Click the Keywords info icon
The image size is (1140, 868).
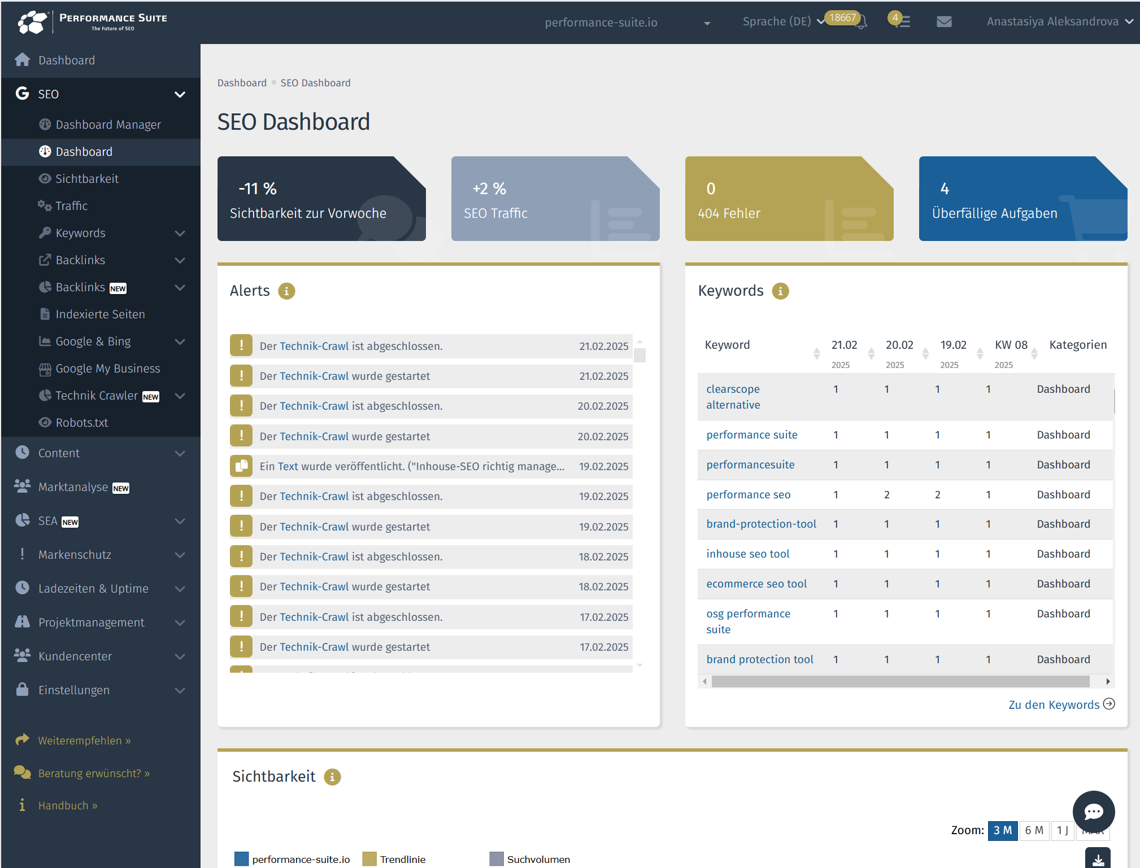(x=780, y=291)
